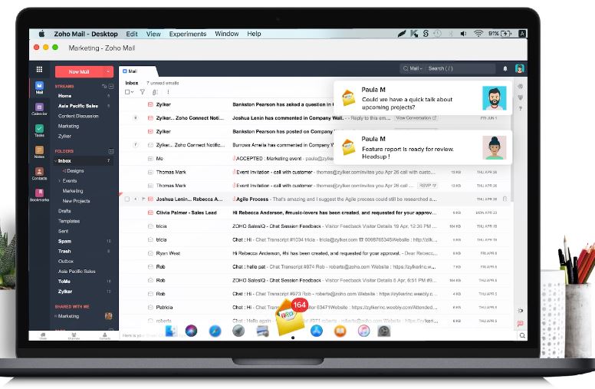Click the help question mark in right rail

coord(521,109)
